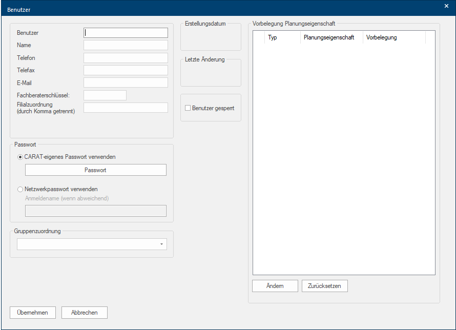Select CARAT-eigenes Passwort verwenden option
This screenshot has width=456, height=330.
point(20,157)
